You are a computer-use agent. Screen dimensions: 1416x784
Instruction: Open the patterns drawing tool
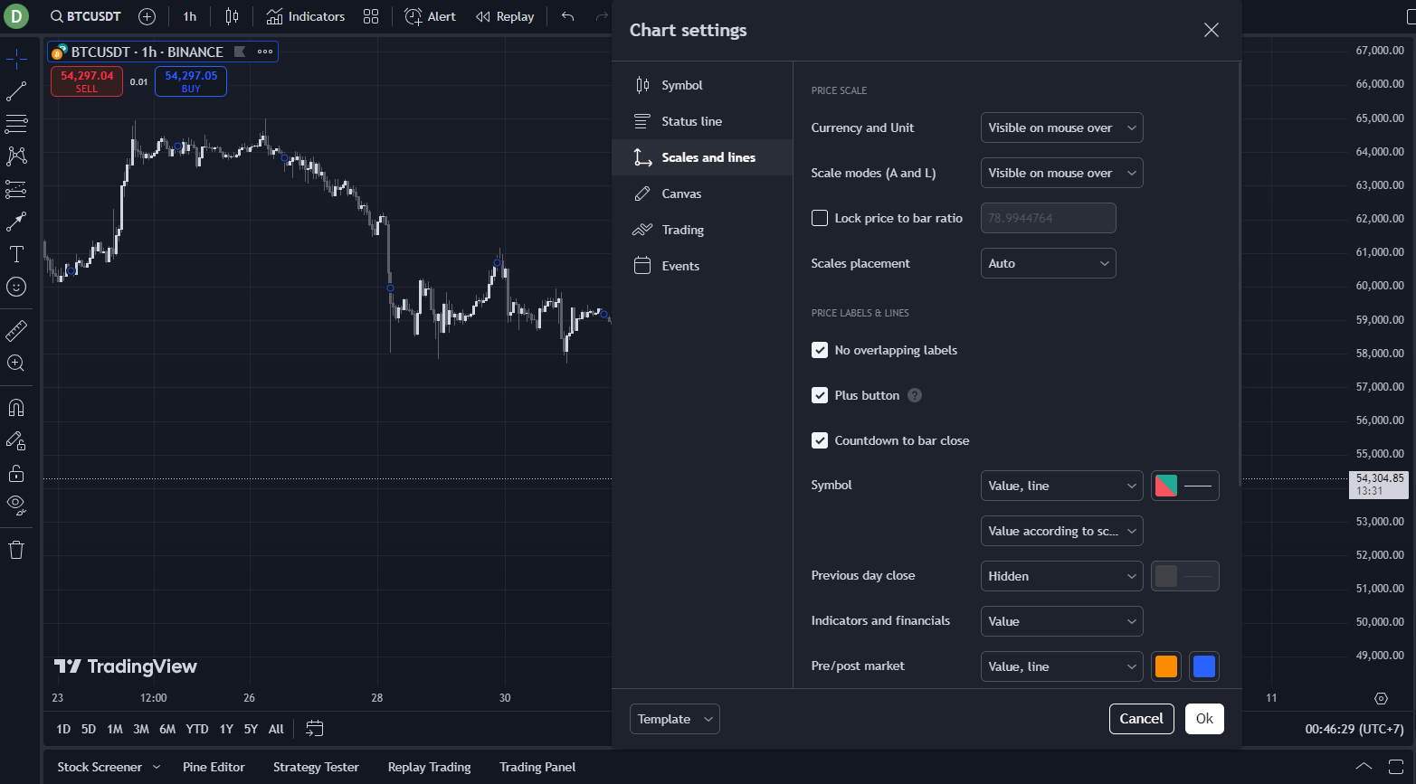pos(16,156)
